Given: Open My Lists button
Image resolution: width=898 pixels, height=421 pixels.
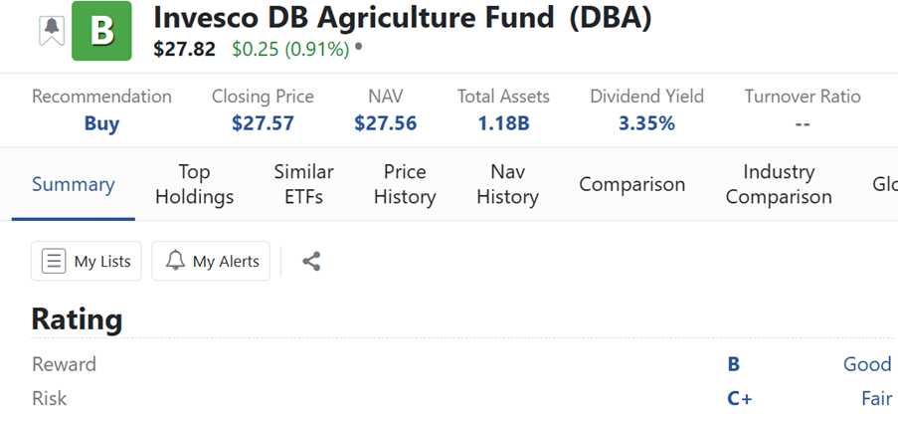Looking at the screenshot, I should [87, 262].
